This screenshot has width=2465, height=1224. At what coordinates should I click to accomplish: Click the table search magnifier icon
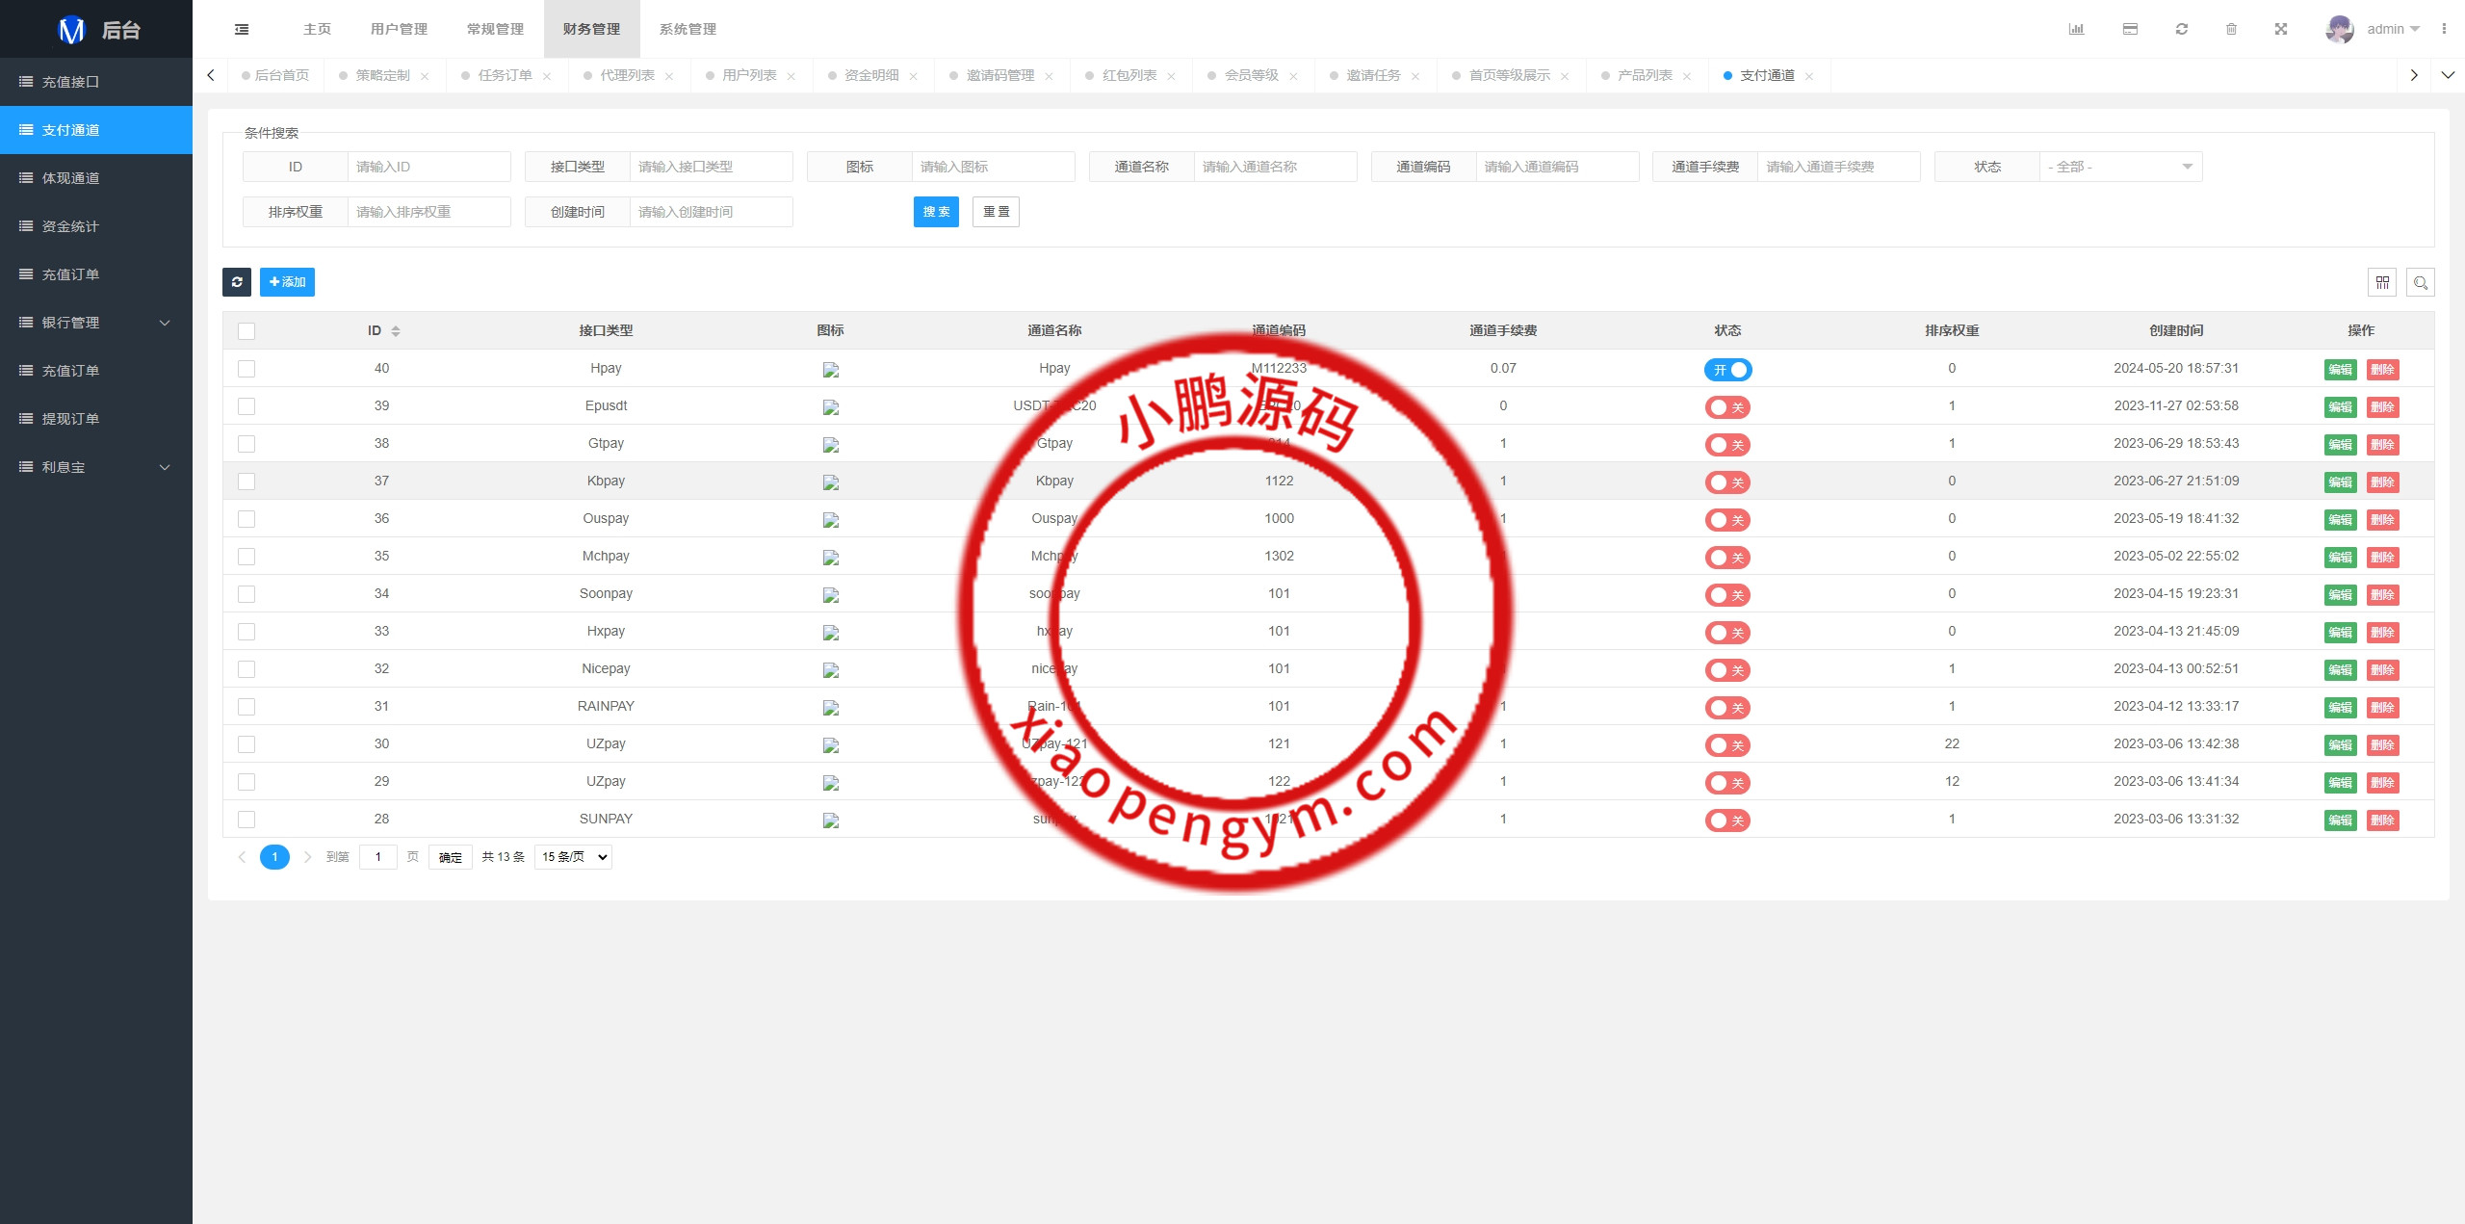pyautogui.click(x=2421, y=282)
